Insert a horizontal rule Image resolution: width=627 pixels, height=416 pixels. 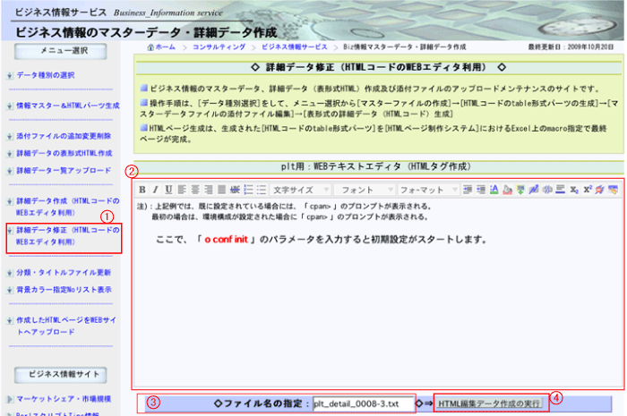[560, 190]
